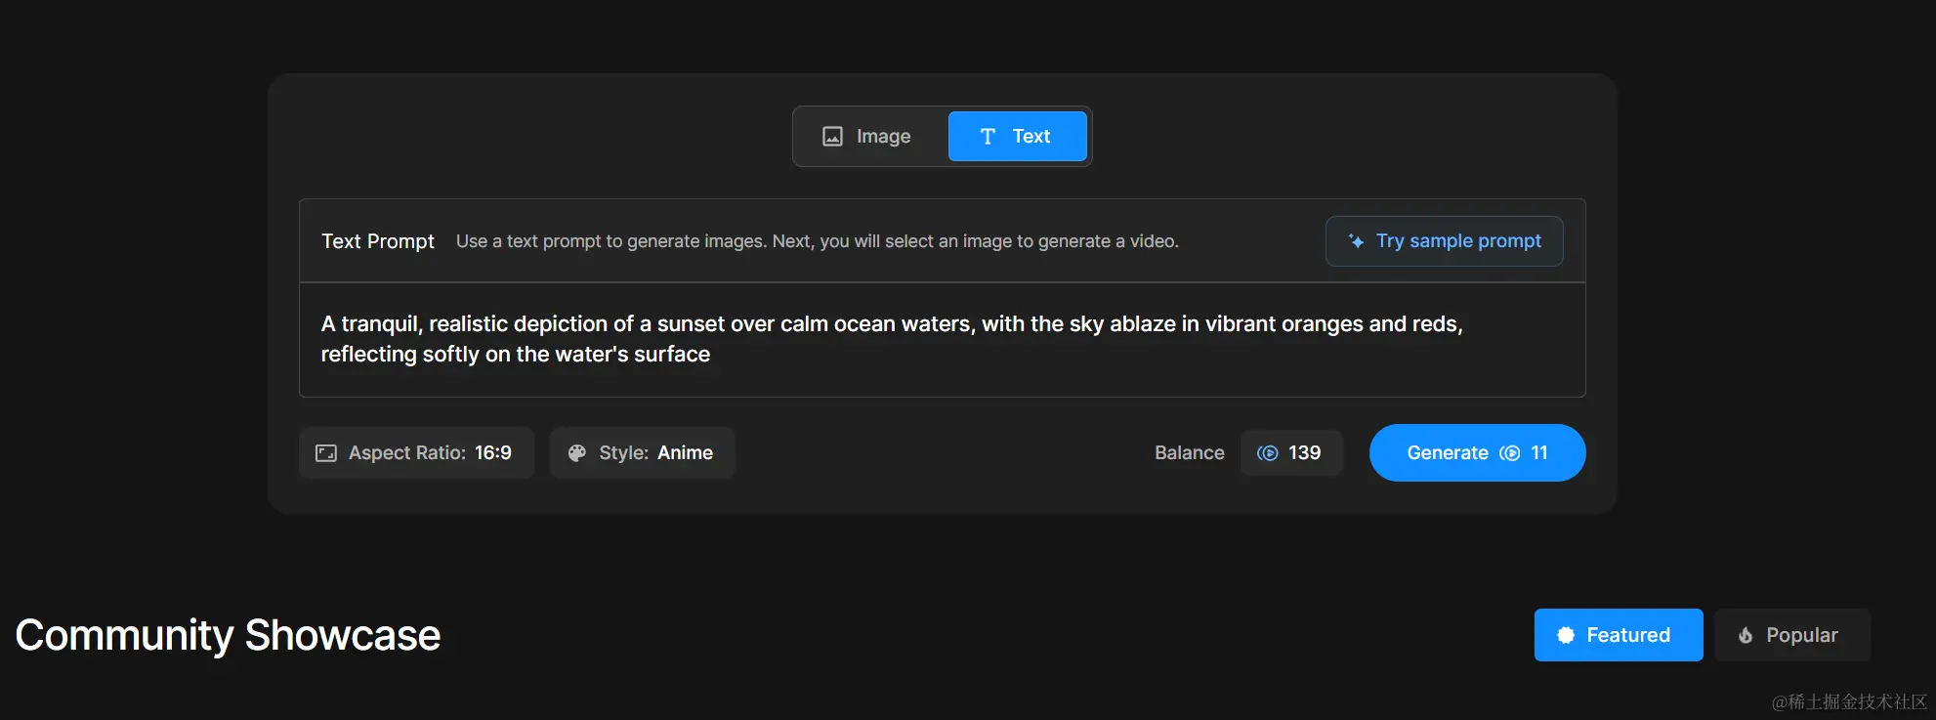Viewport: 1936px width, 720px height.
Task: Select the Featured showcase filter
Action: point(1619,635)
